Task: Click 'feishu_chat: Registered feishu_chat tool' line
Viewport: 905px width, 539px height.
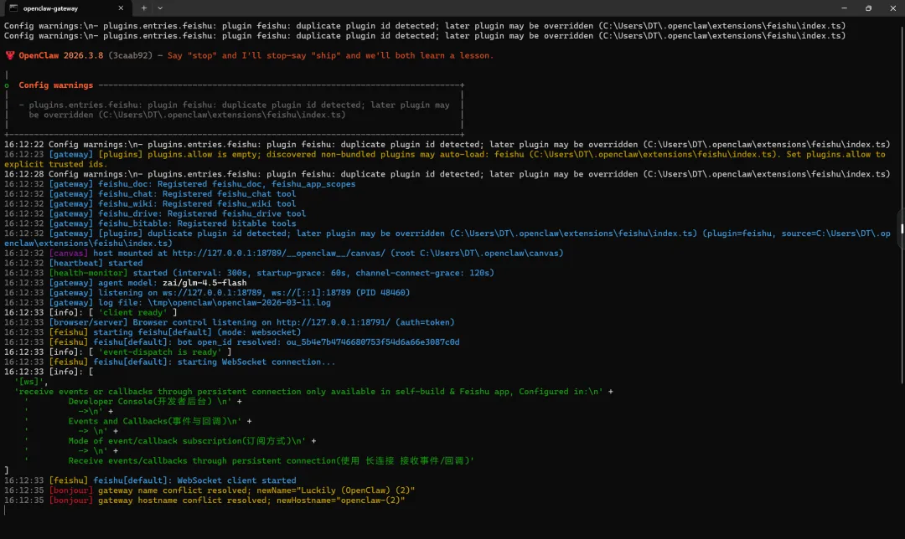Action: [x=150, y=193]
